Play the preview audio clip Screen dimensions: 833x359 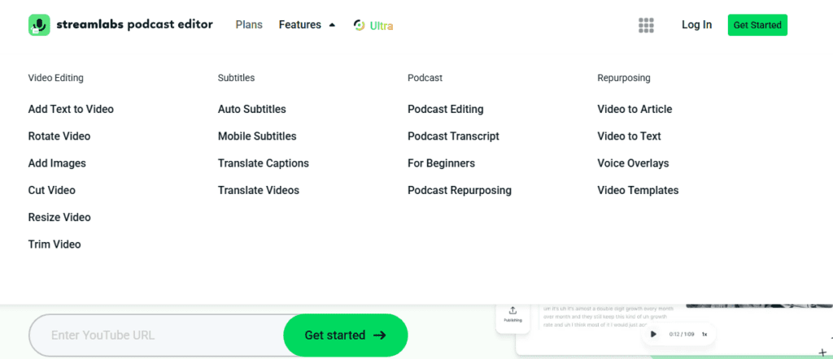tap(653, 334)
